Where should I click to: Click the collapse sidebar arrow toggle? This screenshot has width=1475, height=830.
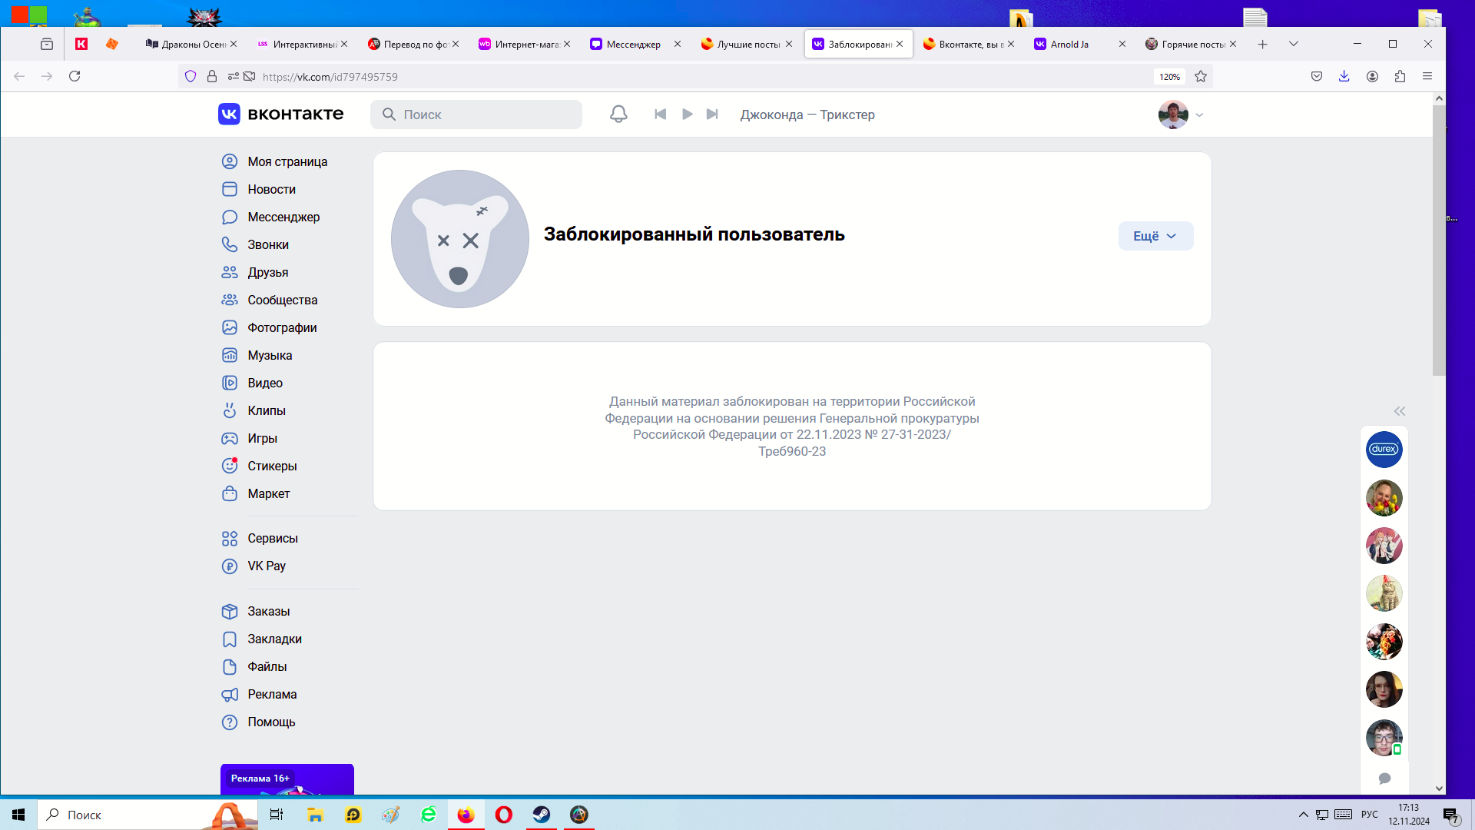(1400, 411)
